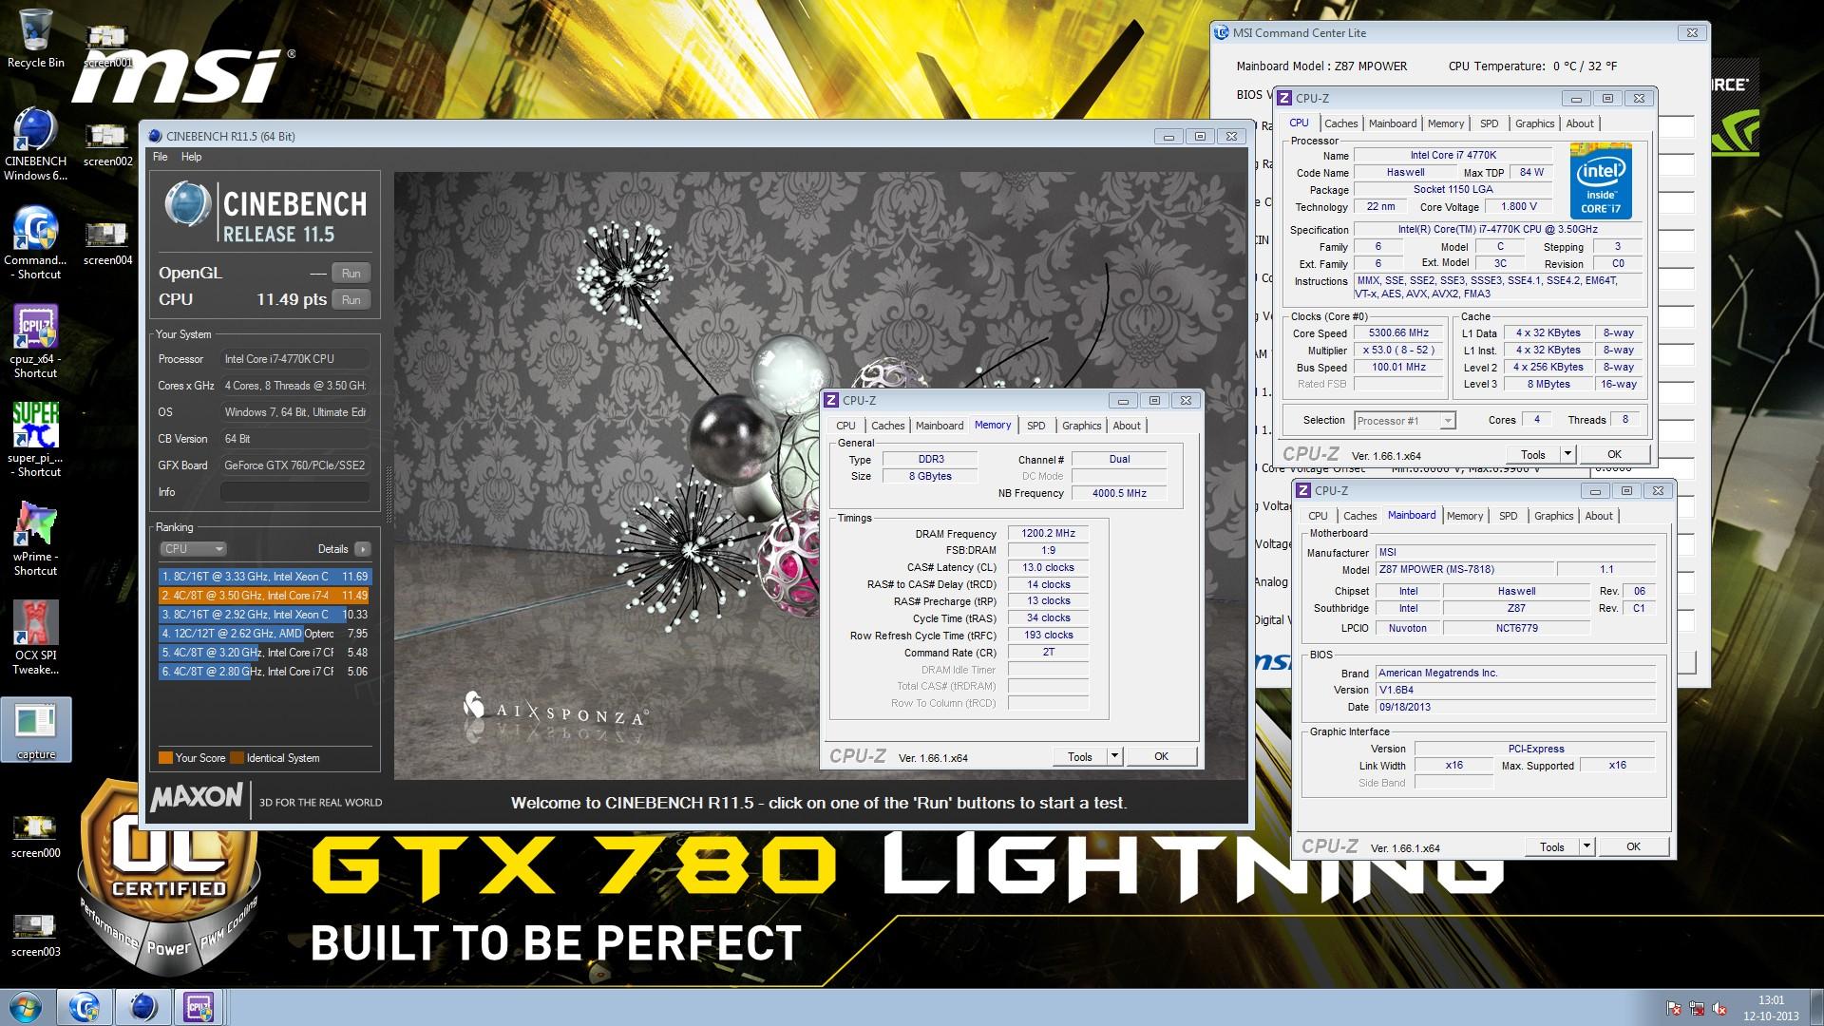Image resolution: width=1824 pixels, height=1026 pixels.
Task: Click the Info input field in CINEBENCH
Action: coord(294,492)
